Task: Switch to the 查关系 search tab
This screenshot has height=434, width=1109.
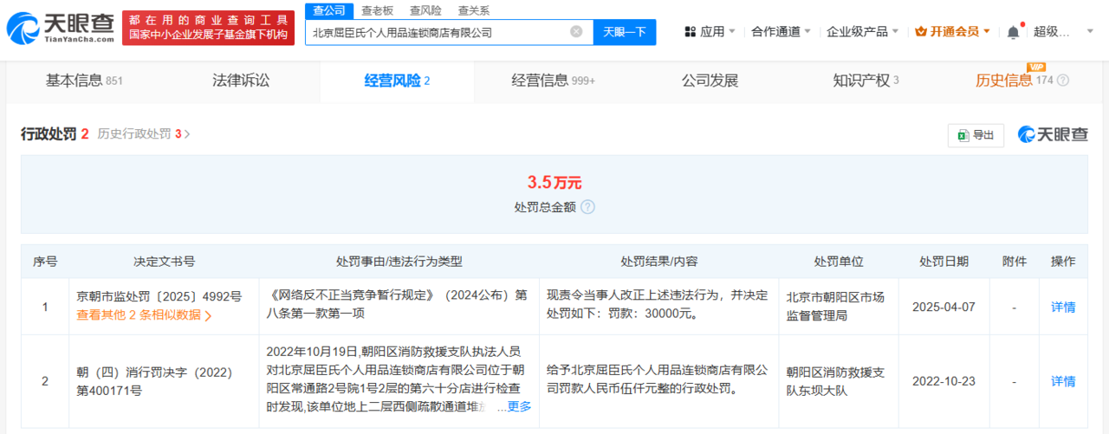Action: (474, 10)
